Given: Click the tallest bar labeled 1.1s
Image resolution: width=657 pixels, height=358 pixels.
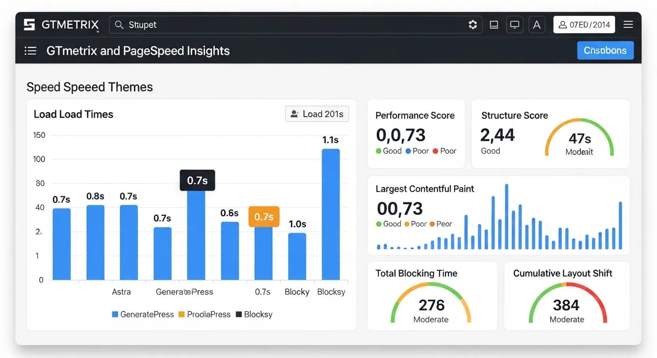Looking at the screenshot, I should point(331,214).
